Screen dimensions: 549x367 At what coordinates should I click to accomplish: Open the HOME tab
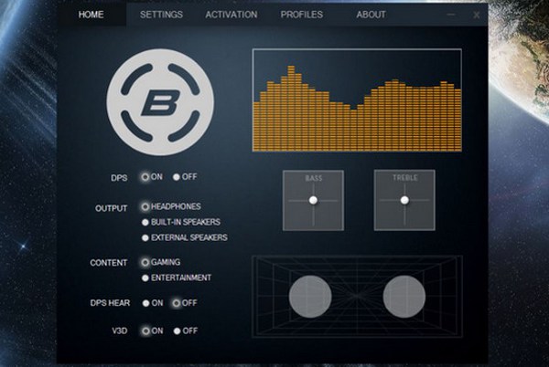coord(91,15)
